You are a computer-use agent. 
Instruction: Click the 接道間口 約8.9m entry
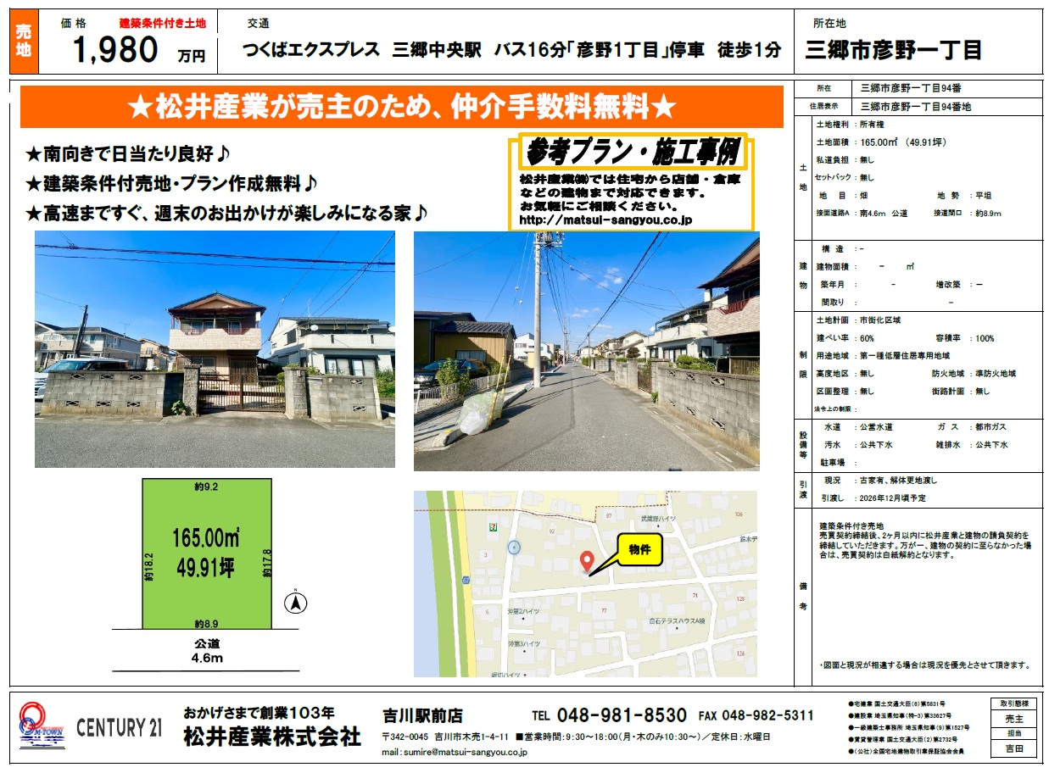click(x=967, y=214)
